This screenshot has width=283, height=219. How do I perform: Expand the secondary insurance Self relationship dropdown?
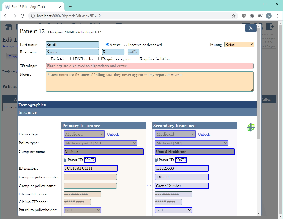[x=173, y=210]
